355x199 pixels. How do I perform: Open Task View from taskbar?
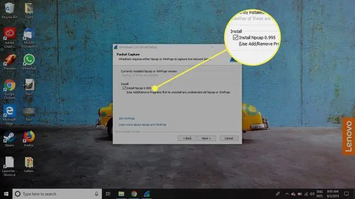point(108,194)
